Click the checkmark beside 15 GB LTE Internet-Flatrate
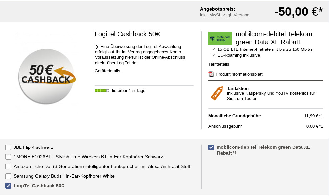Viewport: 329px width, 196px height. [214, 49]
